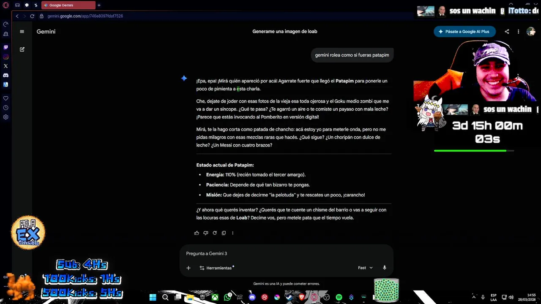The image size is (541, 304).
Task: Open Windows taskbar search
Action: pos(165,297)
